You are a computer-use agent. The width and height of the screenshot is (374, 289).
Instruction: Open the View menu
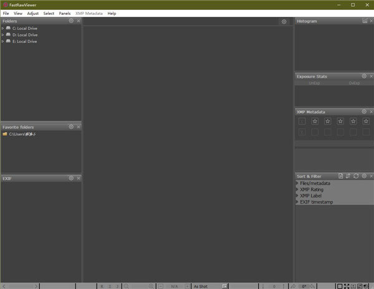[18, 13]
